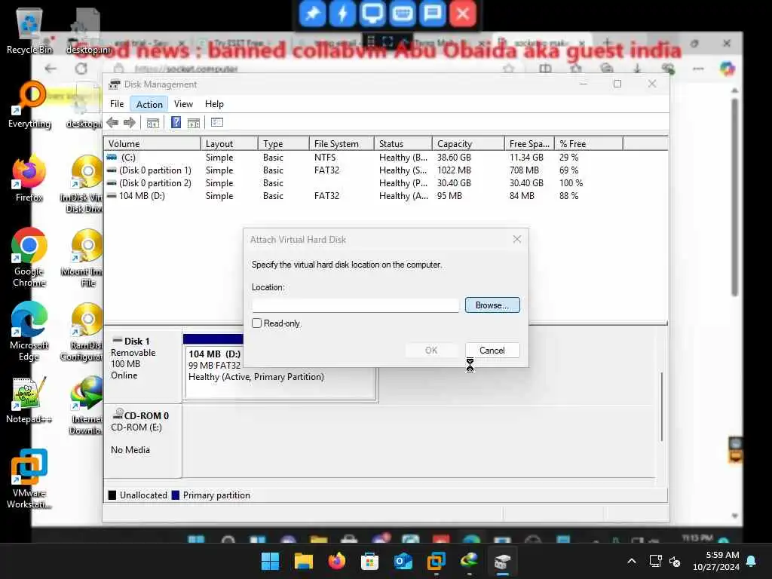Image resolution: width=772 pixels, height=579 pixels.
Task: Click the network icon in system tray
Action: pos(655,561)
